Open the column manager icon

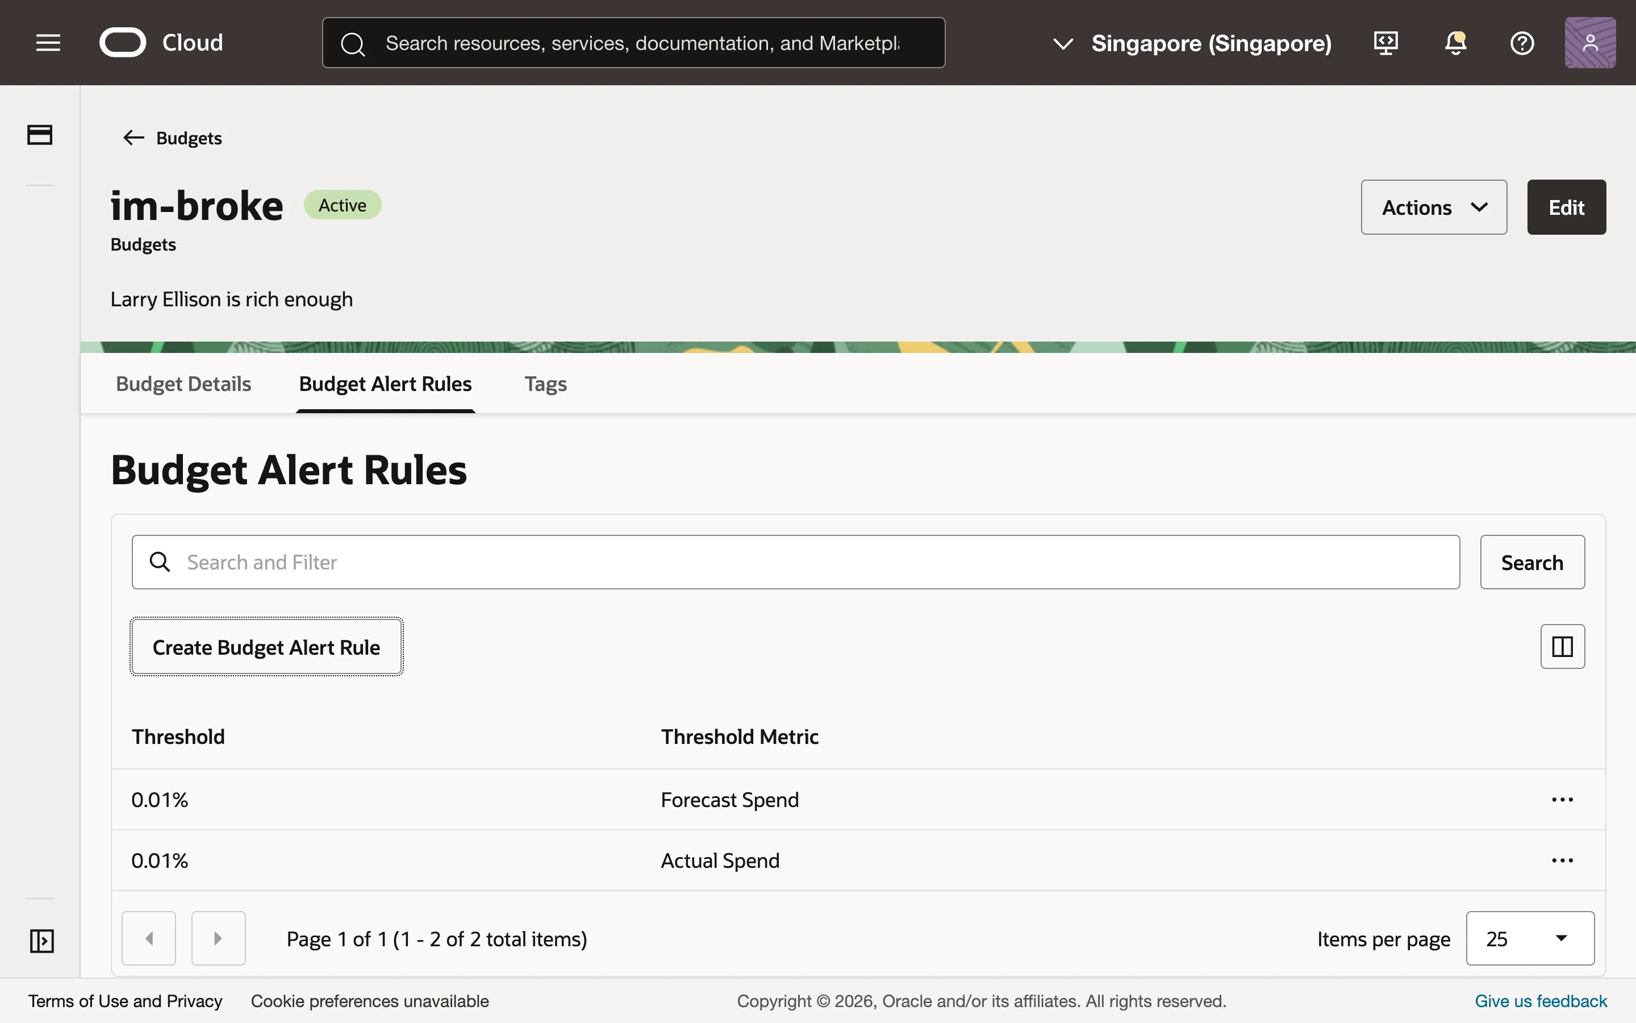coord(1562,646)
